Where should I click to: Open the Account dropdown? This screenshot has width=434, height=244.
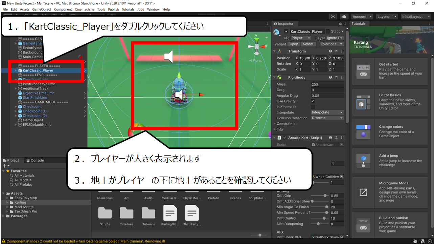[x=362, y=17]
